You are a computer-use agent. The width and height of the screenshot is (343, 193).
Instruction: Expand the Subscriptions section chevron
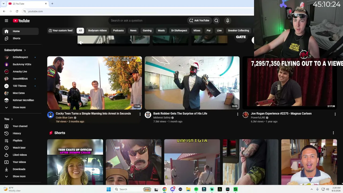click(25, 50)
